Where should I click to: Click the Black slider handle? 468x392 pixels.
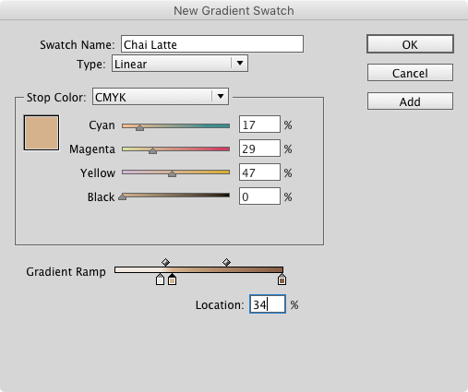click(123, 196)
